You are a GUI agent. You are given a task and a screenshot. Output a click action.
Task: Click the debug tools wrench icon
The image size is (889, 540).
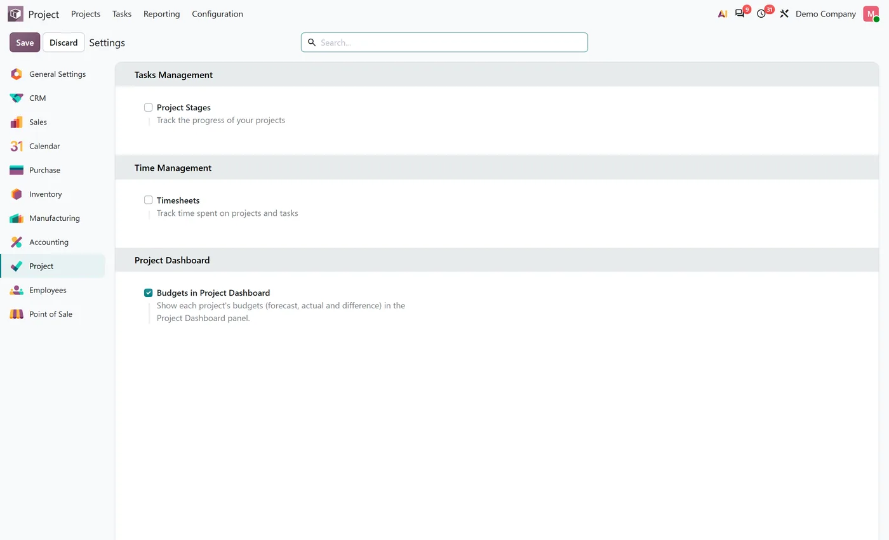[784, 14]
